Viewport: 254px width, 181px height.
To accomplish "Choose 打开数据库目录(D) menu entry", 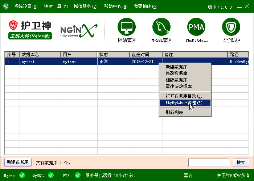I will point(185,96).
